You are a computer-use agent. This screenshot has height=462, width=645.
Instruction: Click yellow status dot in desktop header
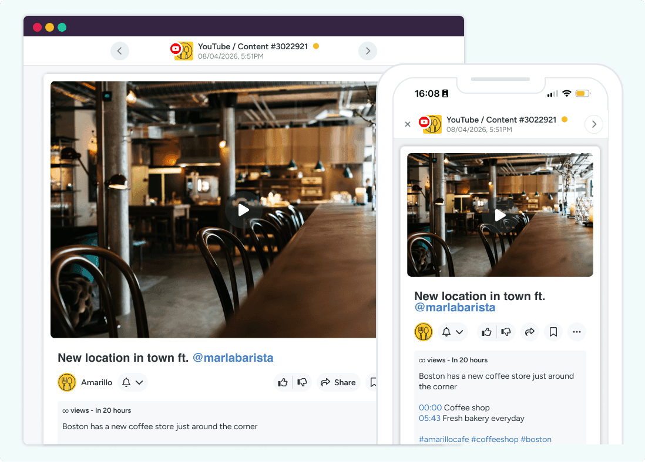pyautogui.click(x=316, y=46)
